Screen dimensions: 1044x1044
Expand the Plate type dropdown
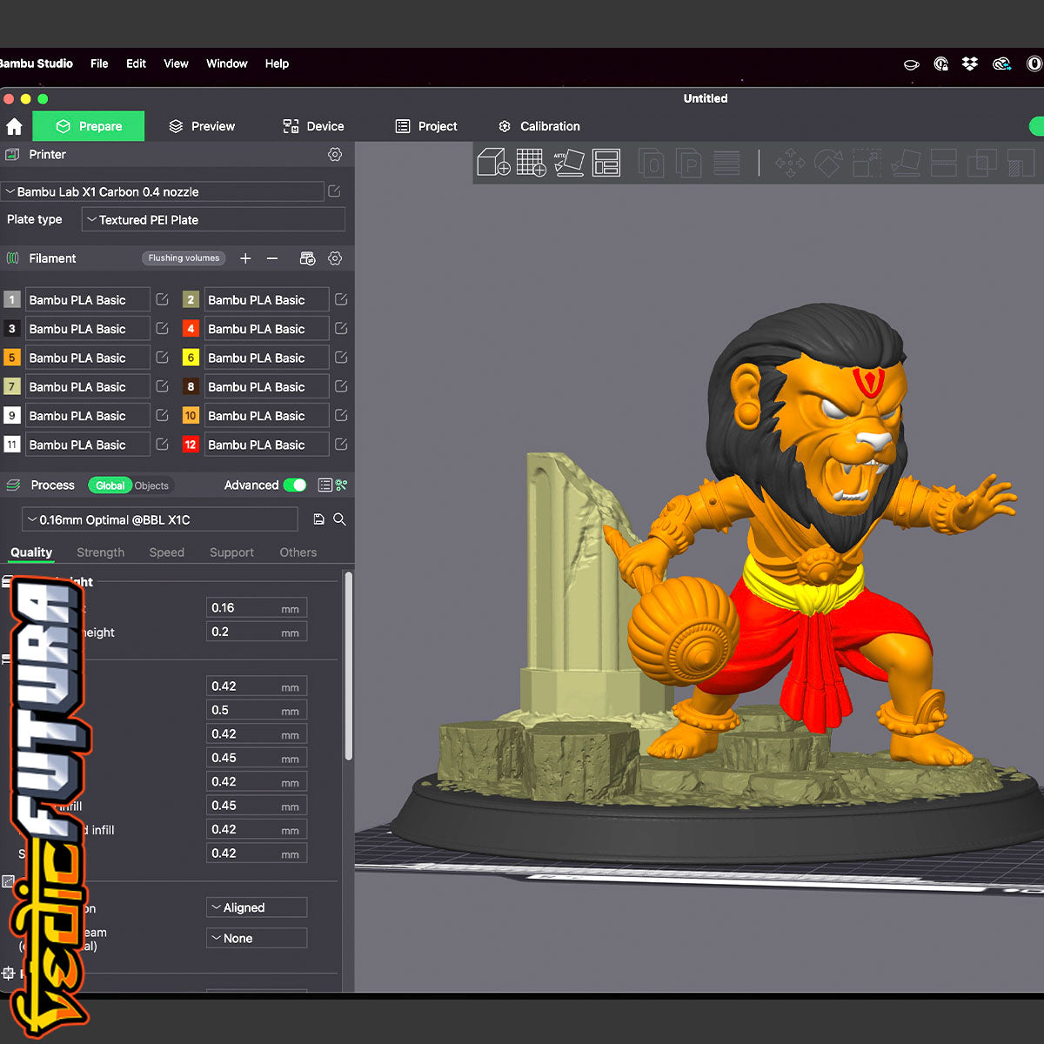pyautogui.click(x=213, y=220)
